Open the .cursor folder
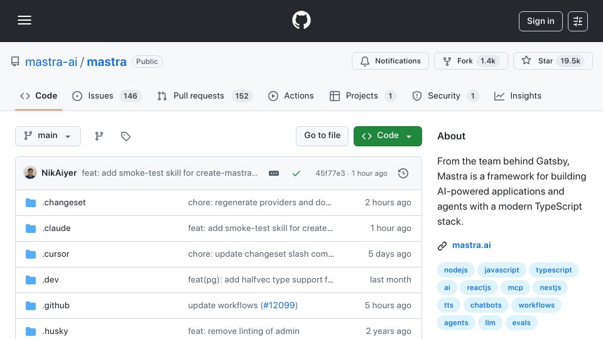The image size is (603, 339). pyautogui.click(x=56, y=254)
